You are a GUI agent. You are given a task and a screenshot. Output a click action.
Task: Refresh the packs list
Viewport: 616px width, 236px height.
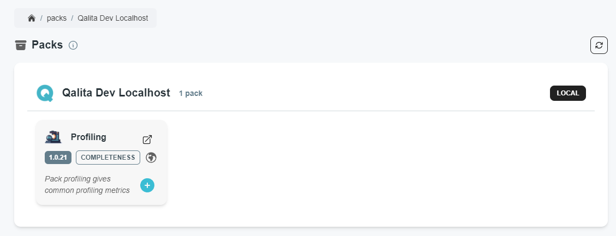pyautogui.click(x=599, y=45)
